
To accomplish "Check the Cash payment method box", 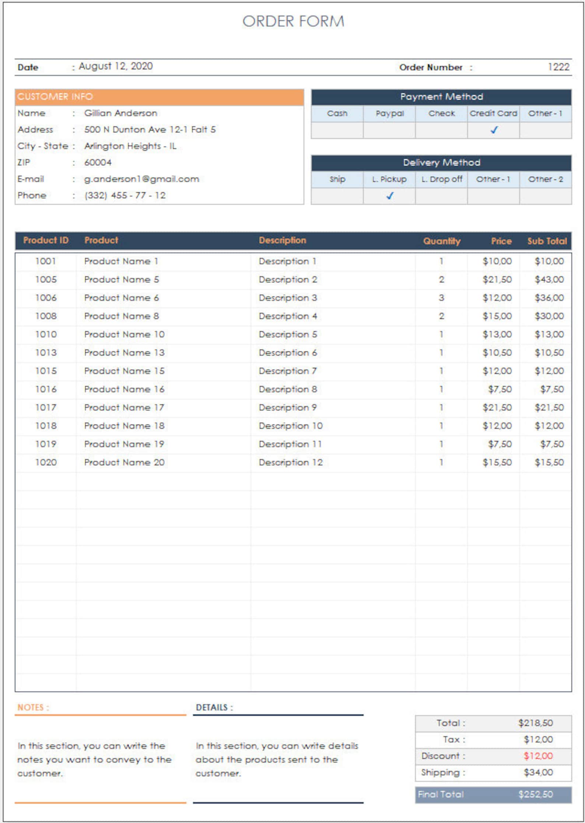I will [x=337, y=130].
